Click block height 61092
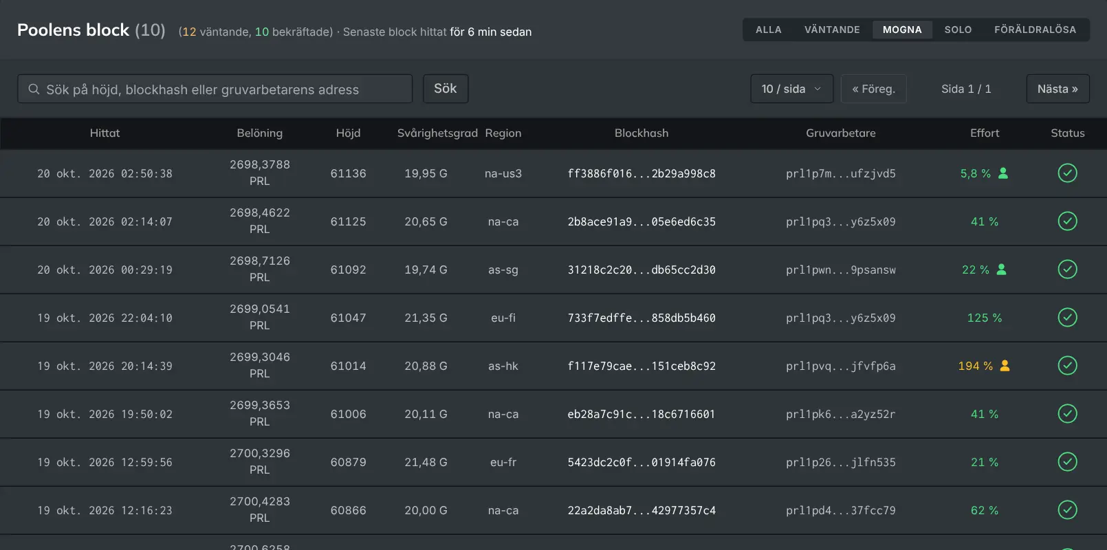This screenshot has height=550, width=1107. [x=348, y=269]
